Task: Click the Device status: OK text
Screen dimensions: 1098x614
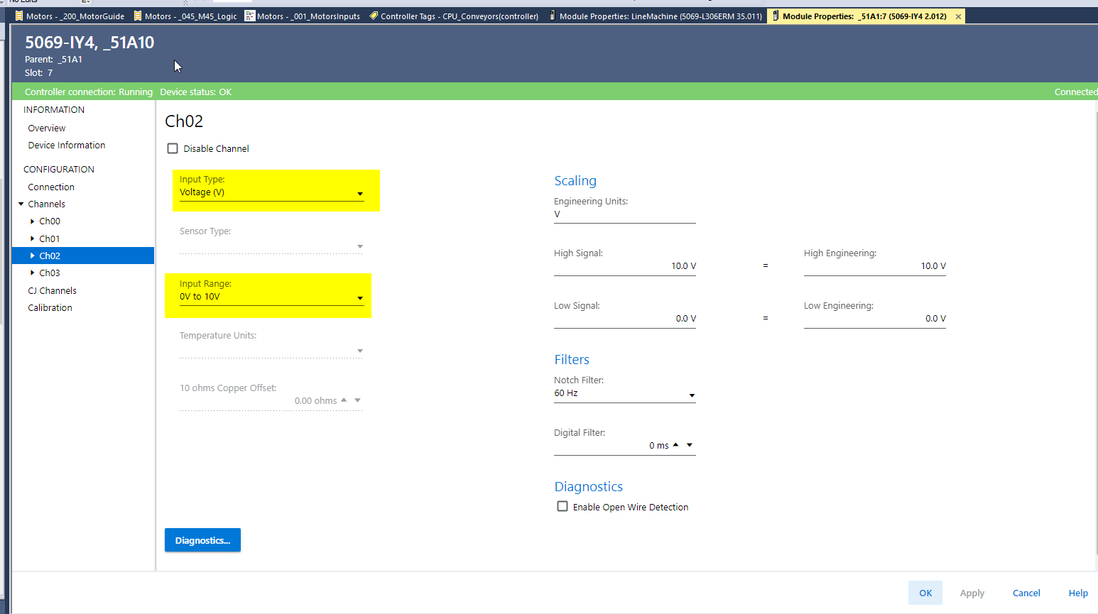Action: tap(196, 92)
